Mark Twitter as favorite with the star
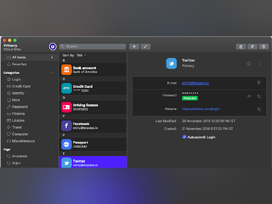Screen dimensions: 272x204 [x=249, y=63]
